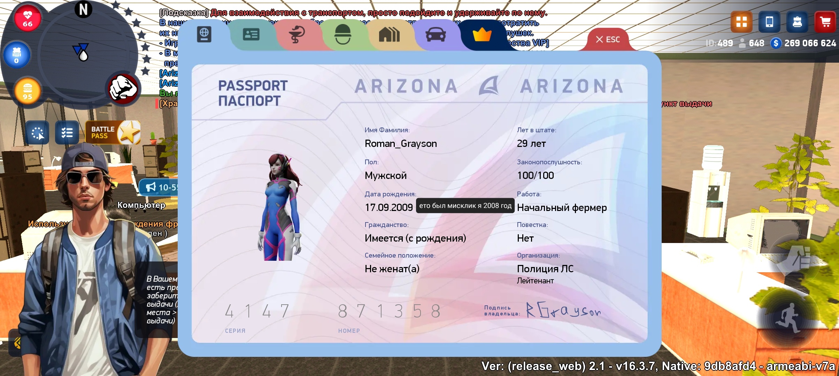Click the owner signature RGrayson
The width and height of the screenshot is (839, 376).
point(563,310)
